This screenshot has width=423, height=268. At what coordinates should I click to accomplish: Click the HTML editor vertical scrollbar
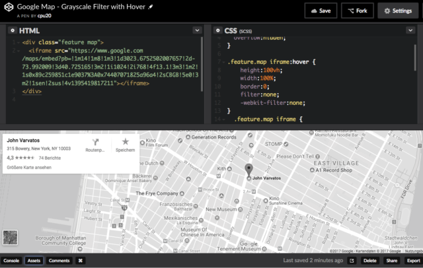click(202, 65)
